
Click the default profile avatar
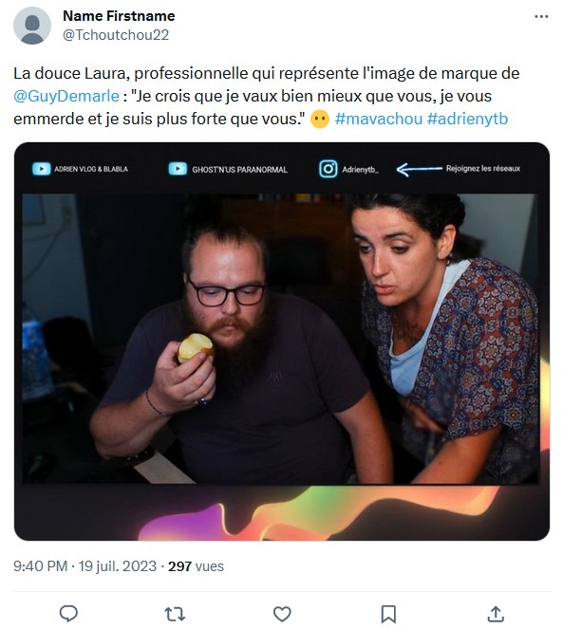pos(32,26)
